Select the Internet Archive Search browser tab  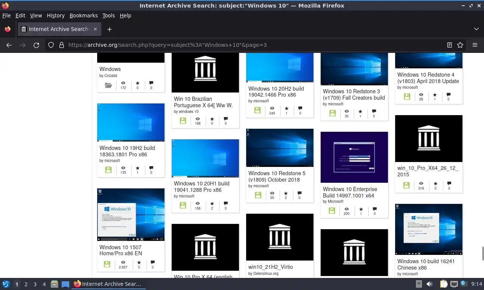click(59, 29)
